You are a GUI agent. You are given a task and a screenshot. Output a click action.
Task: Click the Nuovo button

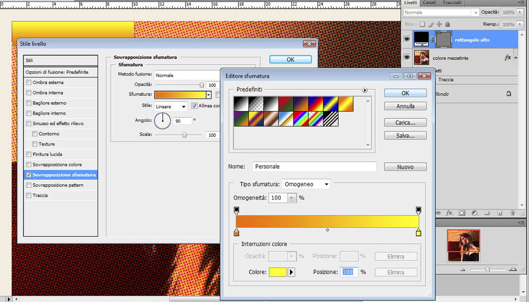(x=405, y=167)
